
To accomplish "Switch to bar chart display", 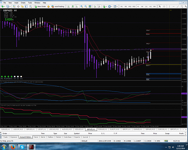I will pos(69,7).
